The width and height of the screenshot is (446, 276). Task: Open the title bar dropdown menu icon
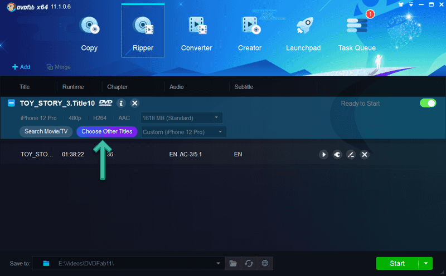411,4
